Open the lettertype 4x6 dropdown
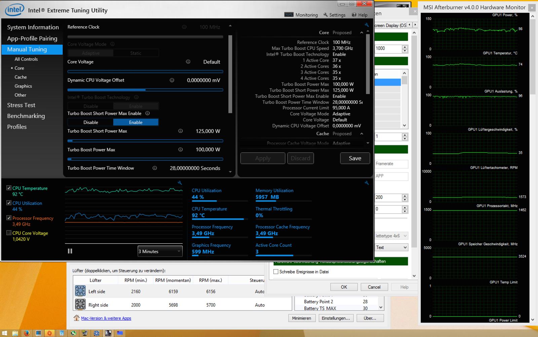Viewport: 538px width, 337px height. (x=391, y=236)
